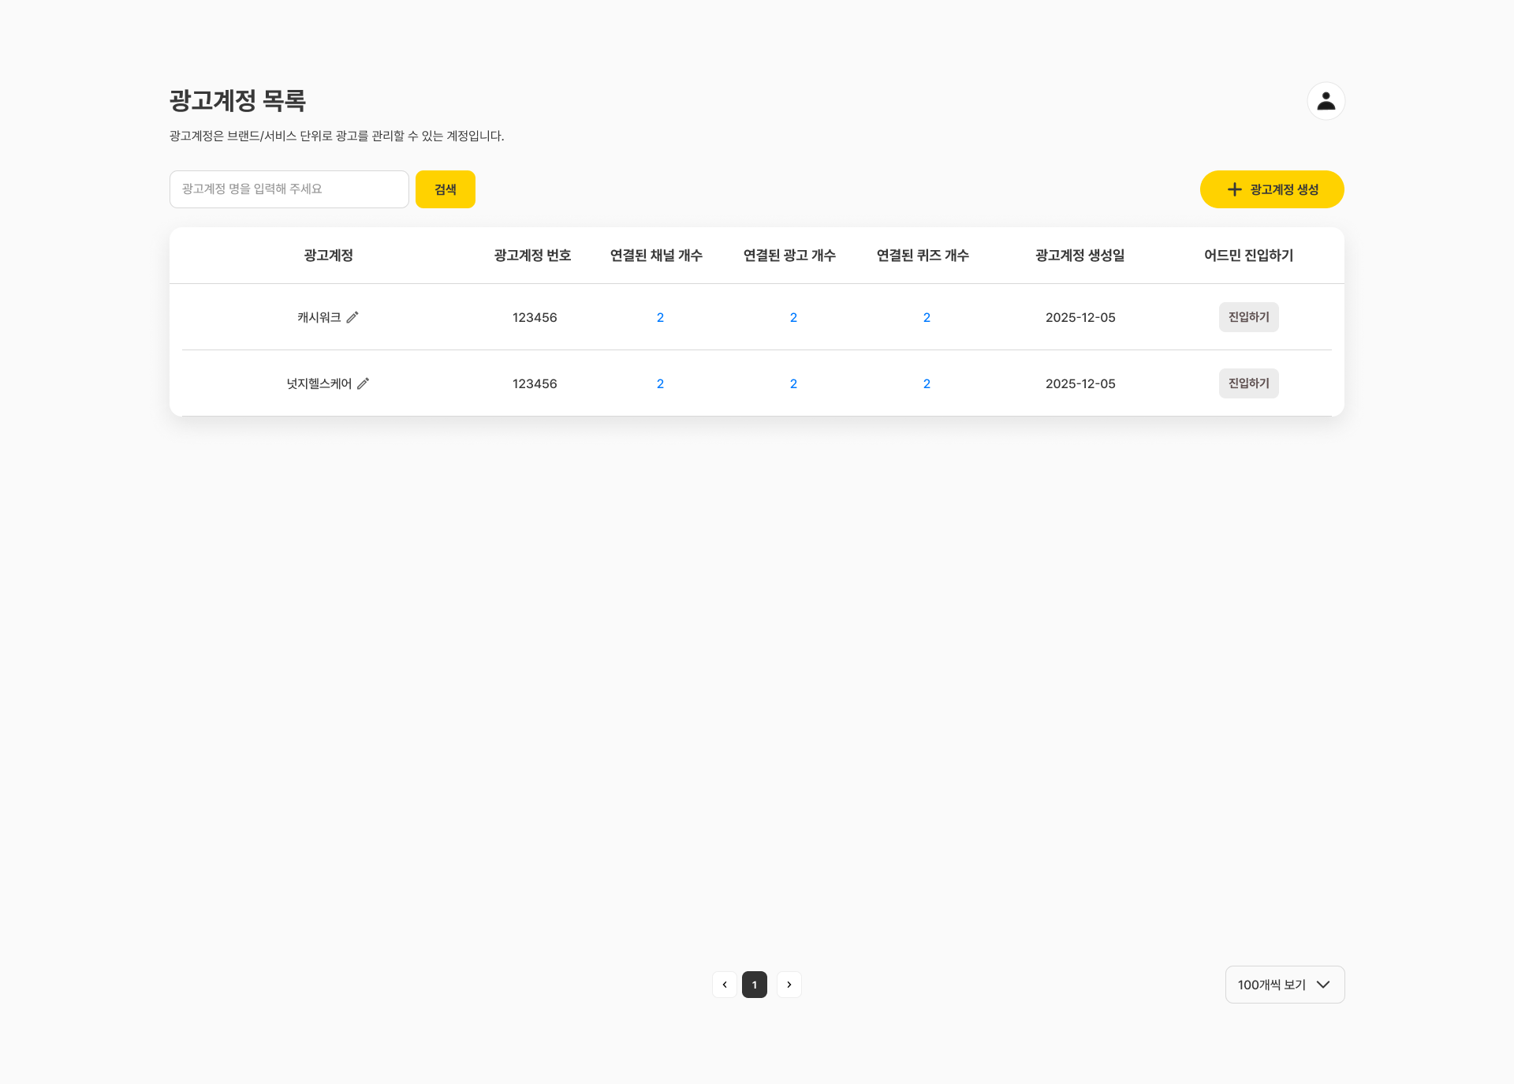This screenshot has height=1084, width=1514.
Task: Click the 광고계정 생성 button
Action: pos(1272,189)
